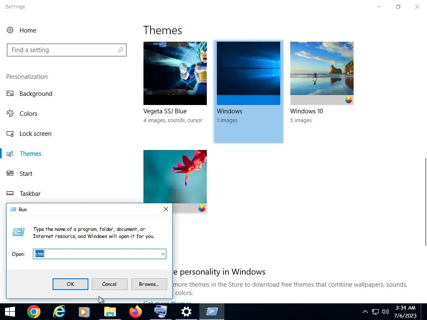Open the volume speaker tray icon
The width and height of the screenshot is (427, 320).
(x=385, y=312)
